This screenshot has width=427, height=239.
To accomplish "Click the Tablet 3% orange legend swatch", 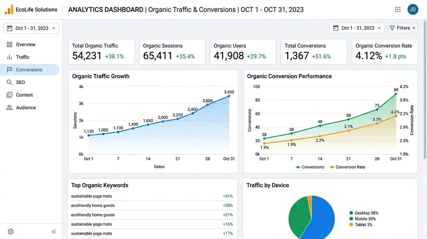I will [351, 224].
